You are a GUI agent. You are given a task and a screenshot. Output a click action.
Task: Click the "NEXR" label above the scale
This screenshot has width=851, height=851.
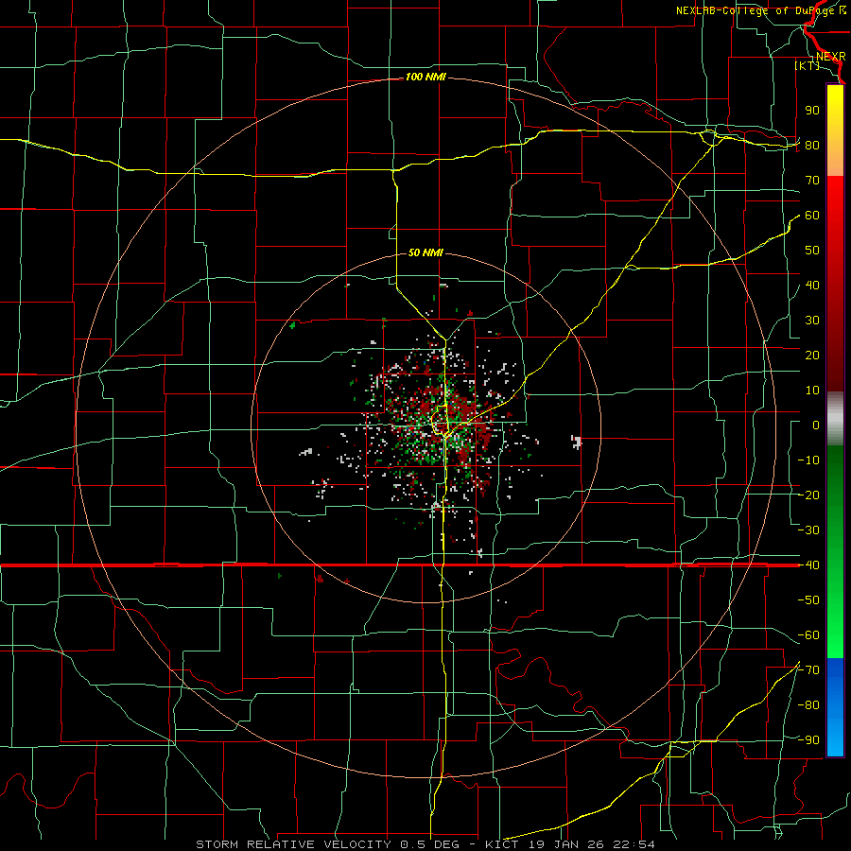tap(831, 57)
